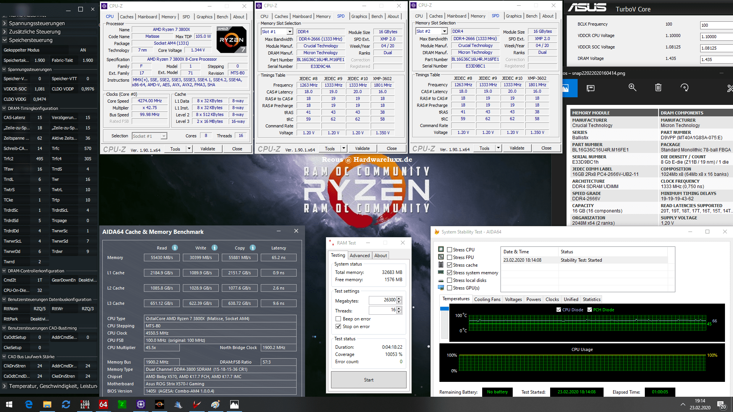
Task: Switch to Caches tab in first CPU-Z window
Action: point(126,17)
